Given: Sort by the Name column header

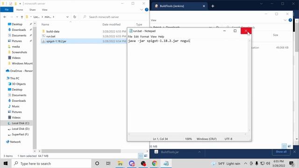Looking at the screenshot, I should [45, 24].
